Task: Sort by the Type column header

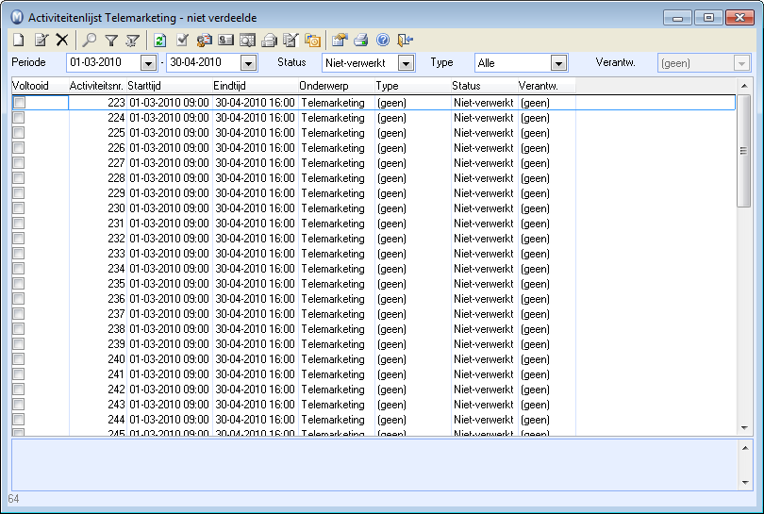Action: 413,86
